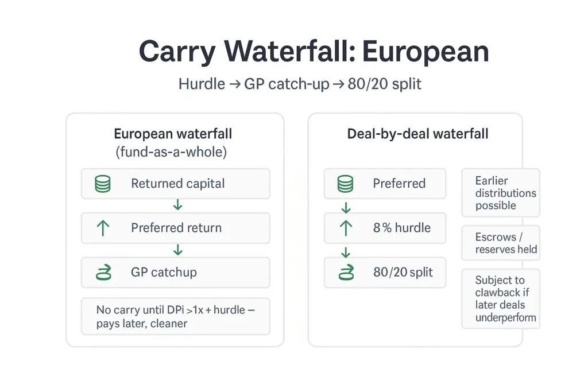This screenshot has width=588, height=392.
Task: Click the No carry until DPI note
Action: 176,316
